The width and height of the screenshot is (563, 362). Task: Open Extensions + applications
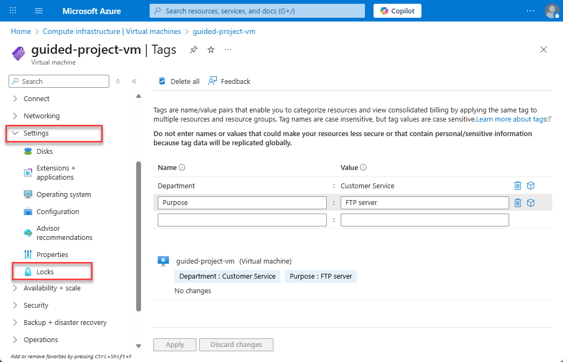coord(55,173)
